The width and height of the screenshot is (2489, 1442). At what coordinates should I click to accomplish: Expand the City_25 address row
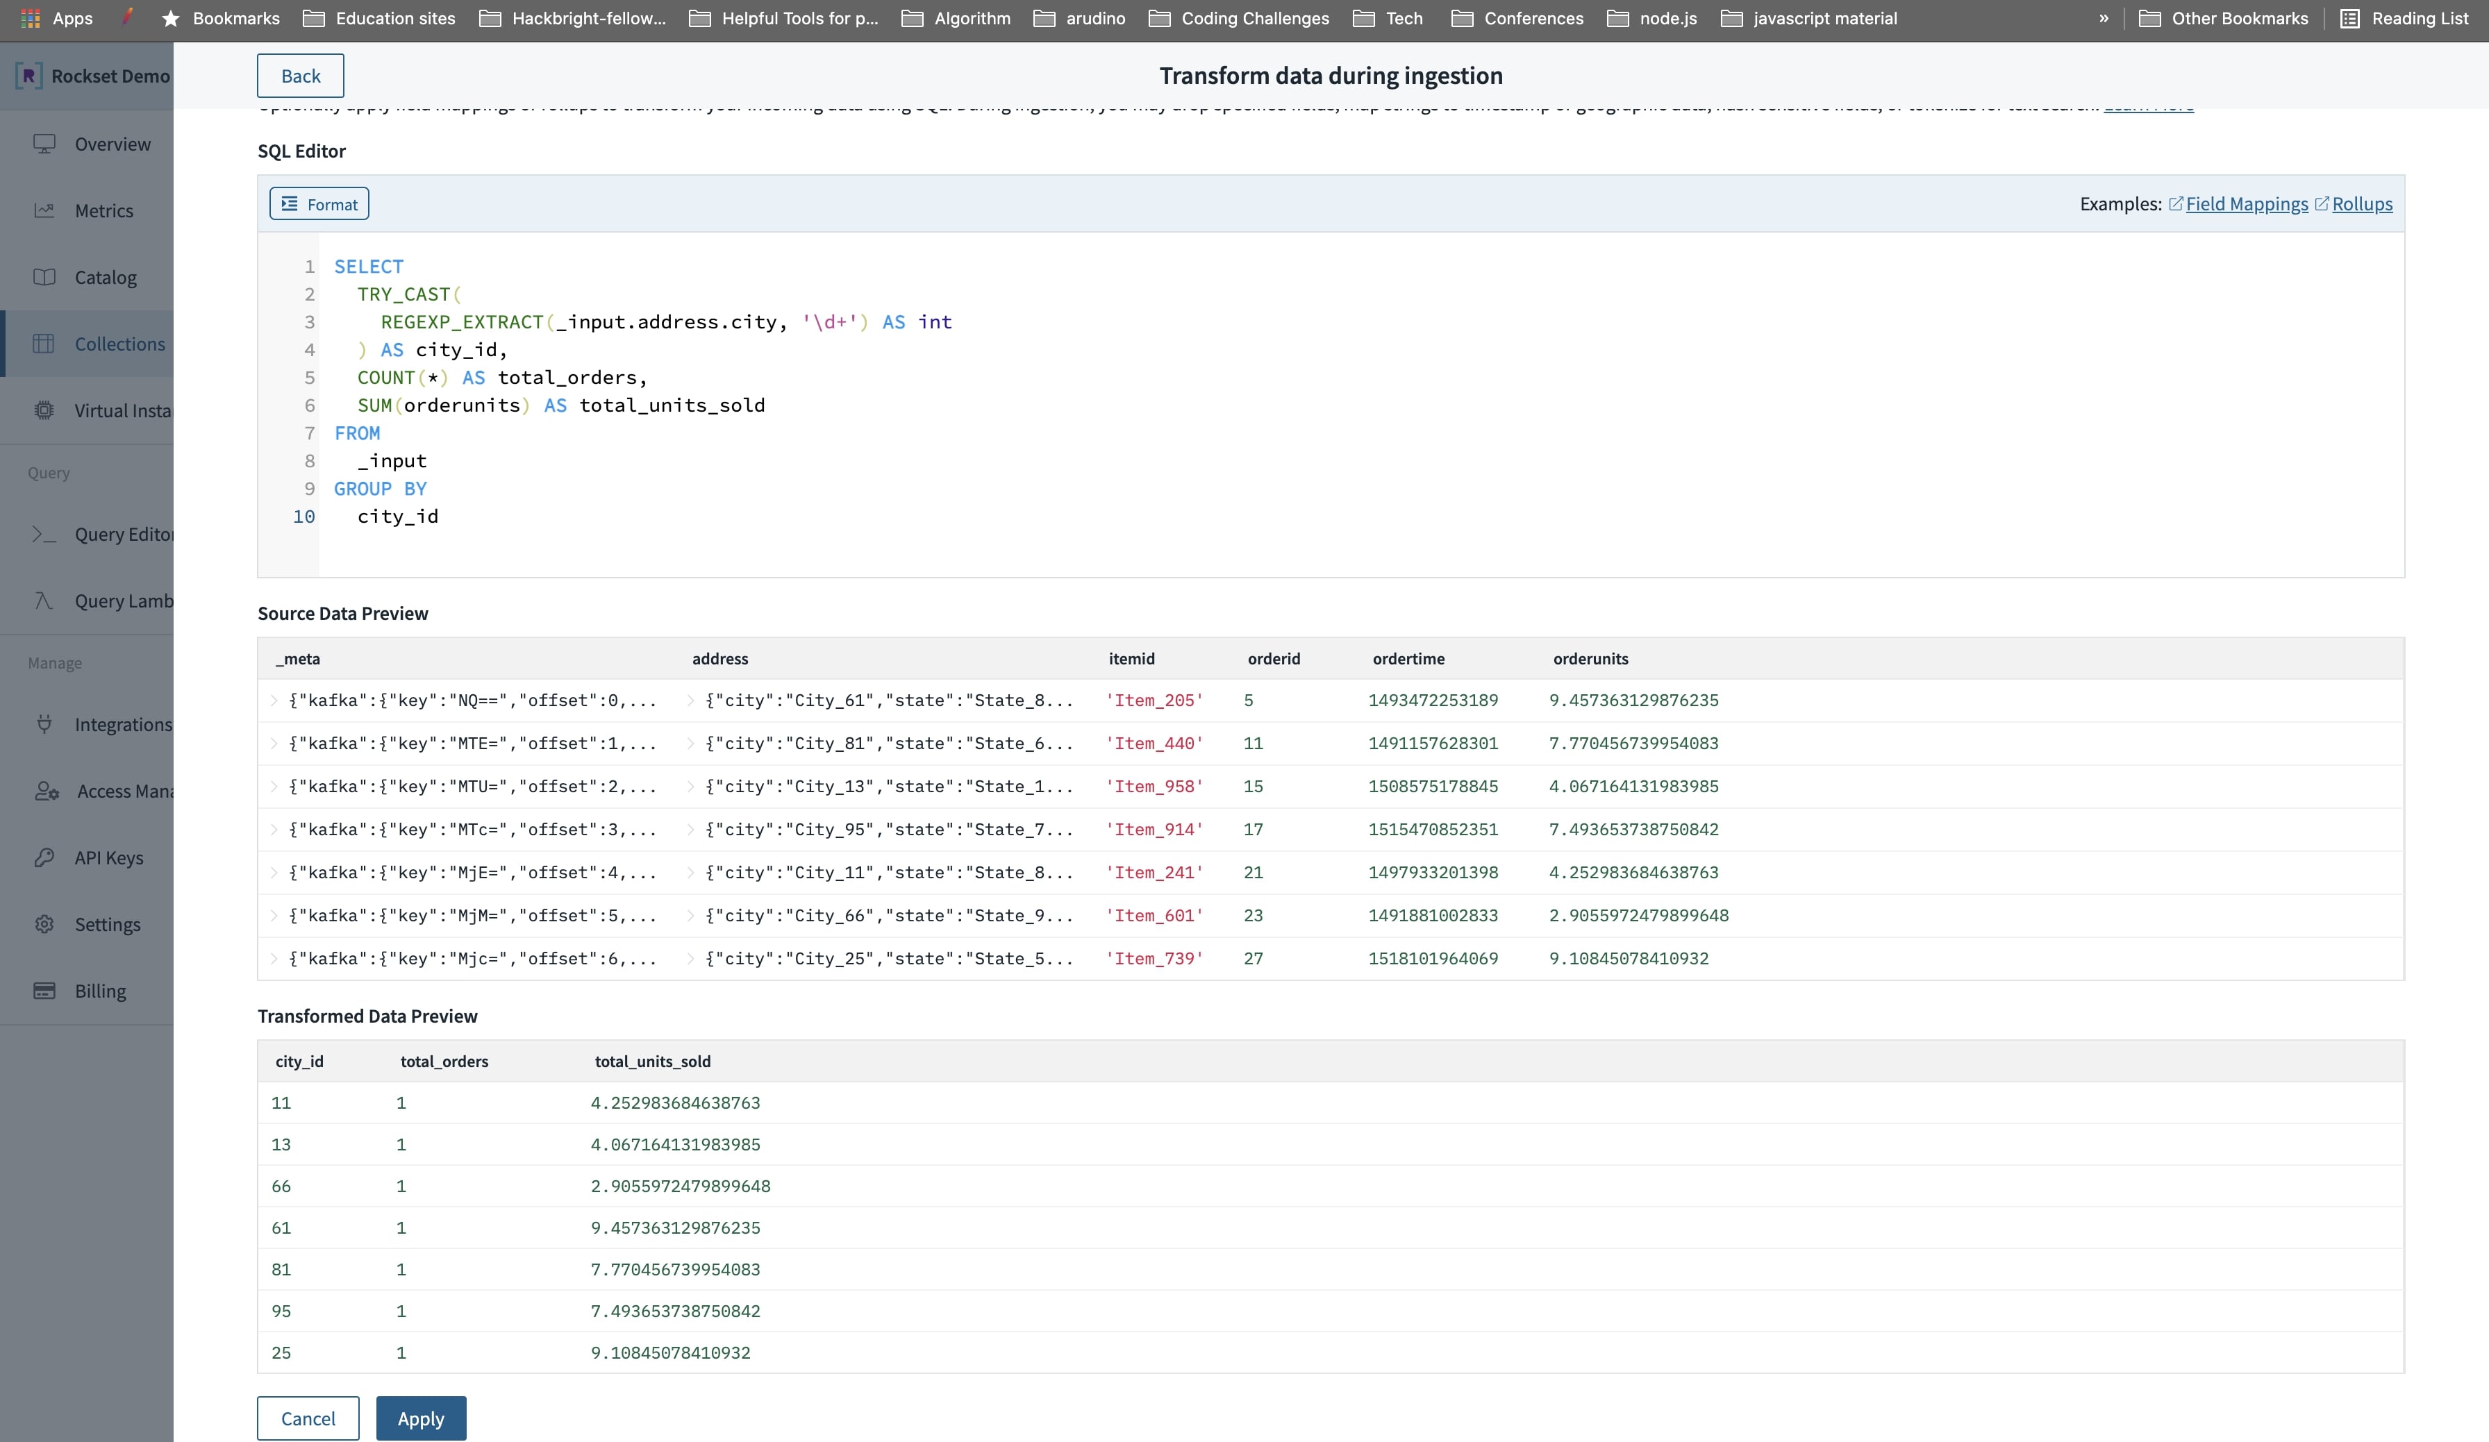(690, 959)
